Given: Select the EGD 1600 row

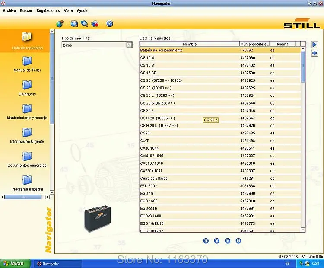Looking at the screenshot, I should [x=220, y=201].
